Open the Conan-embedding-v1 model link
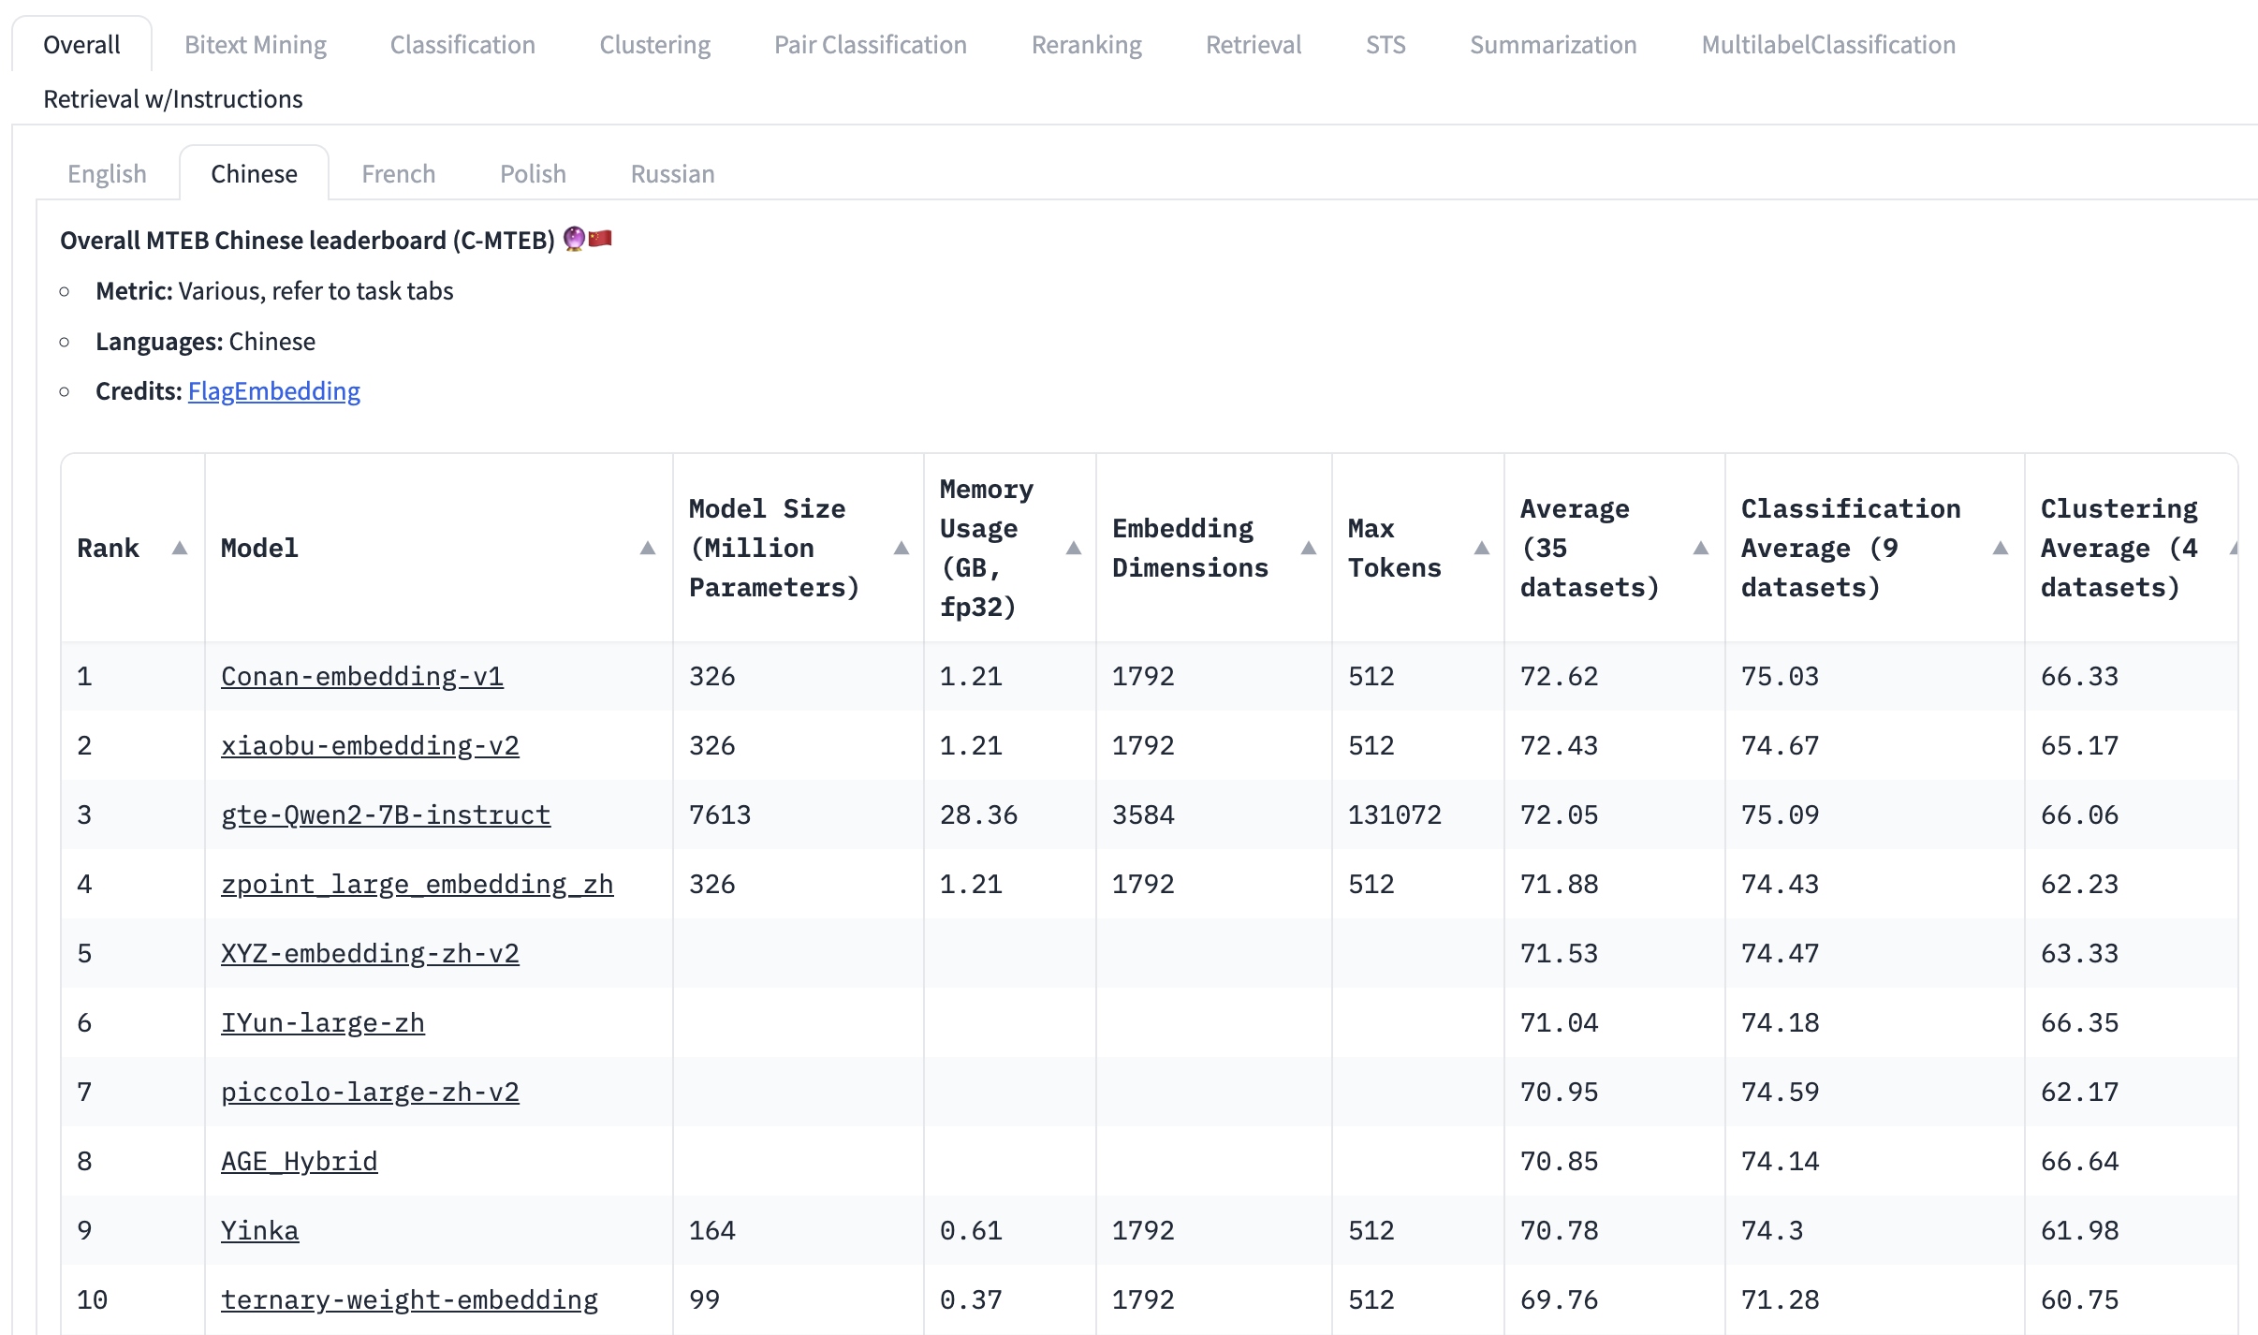The image size is (2258, 1335). (361, 676)
